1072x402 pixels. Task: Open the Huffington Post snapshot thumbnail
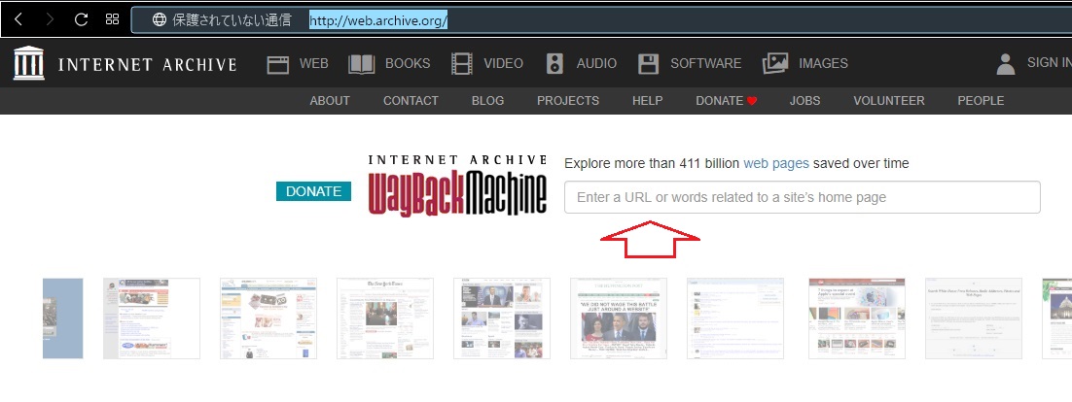pos(619,318)
